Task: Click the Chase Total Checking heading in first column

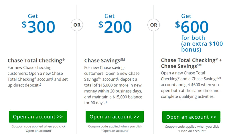Action: (36, 60)
